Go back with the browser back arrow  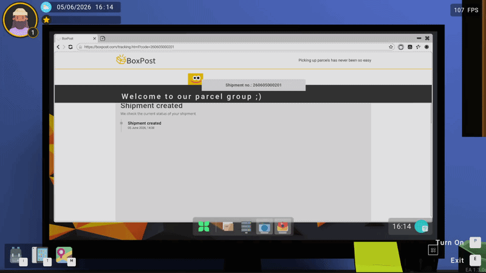pyautogui.click(x=58, y=47)
